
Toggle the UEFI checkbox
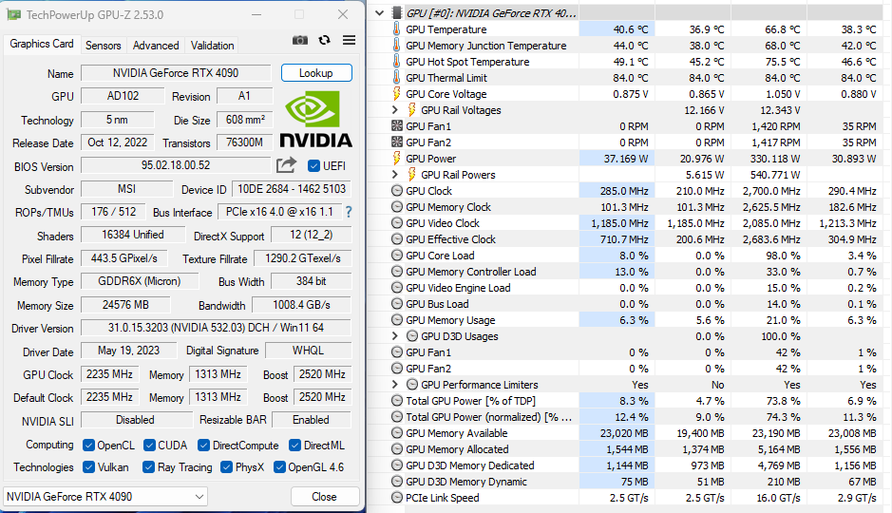[x=314, y=166]
